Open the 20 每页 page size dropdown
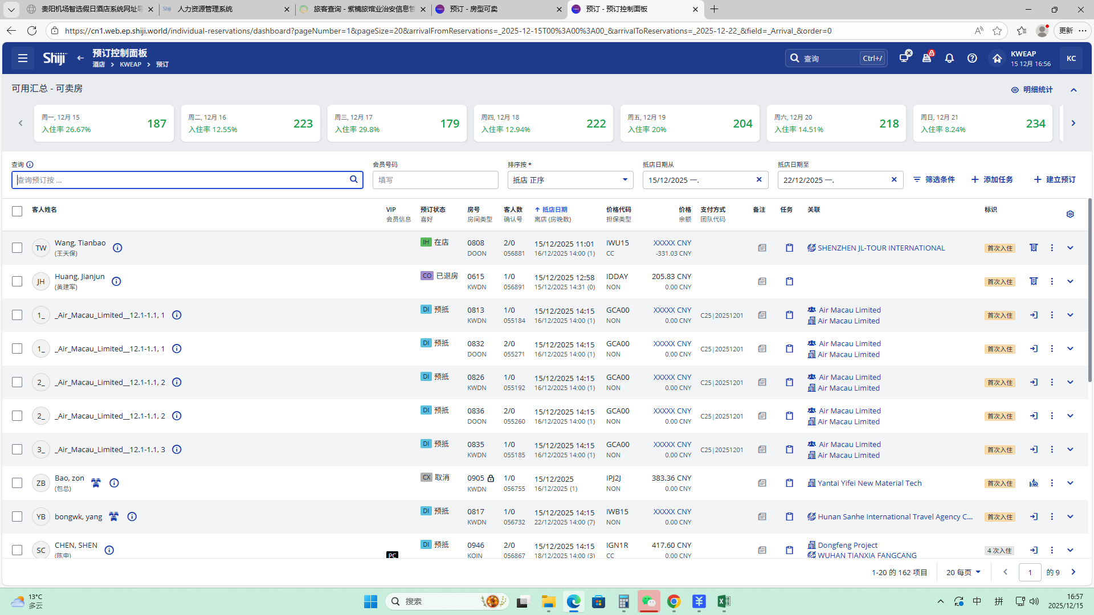The image size is (1094, 615). [963, 572]
